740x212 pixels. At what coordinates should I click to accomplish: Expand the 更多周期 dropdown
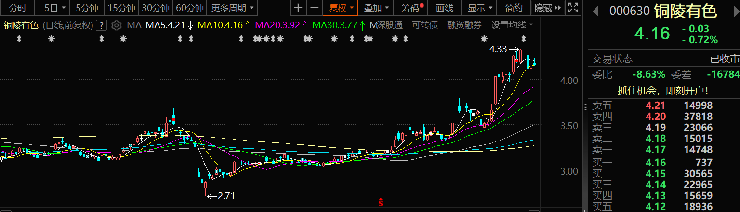point(232,8)
